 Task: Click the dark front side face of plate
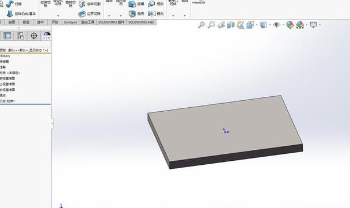point(236,157)
